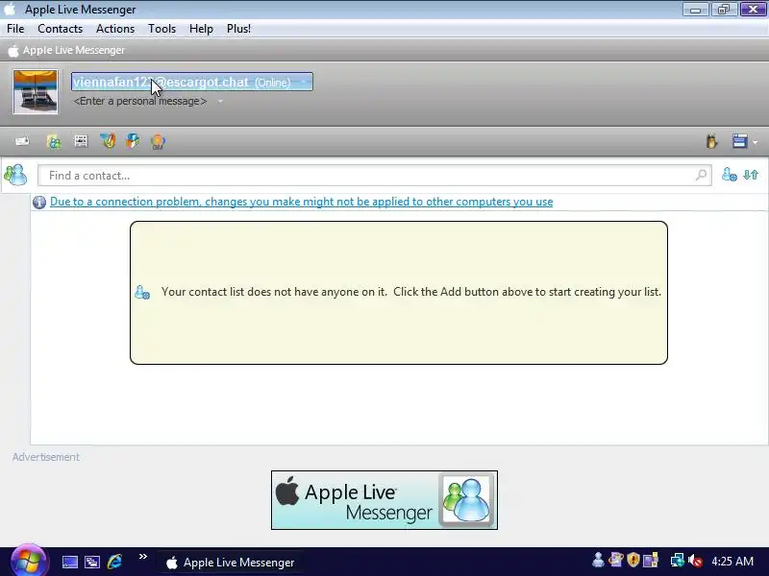Click the profile display picture
Image resolution: width=769 pixels, height=576 pixels.
click(x=36, y=91)
